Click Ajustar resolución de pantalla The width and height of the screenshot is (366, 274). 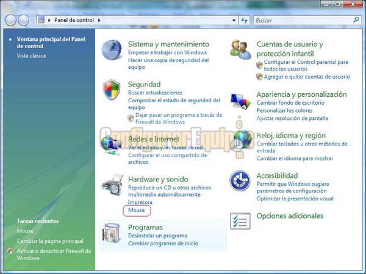292,118
